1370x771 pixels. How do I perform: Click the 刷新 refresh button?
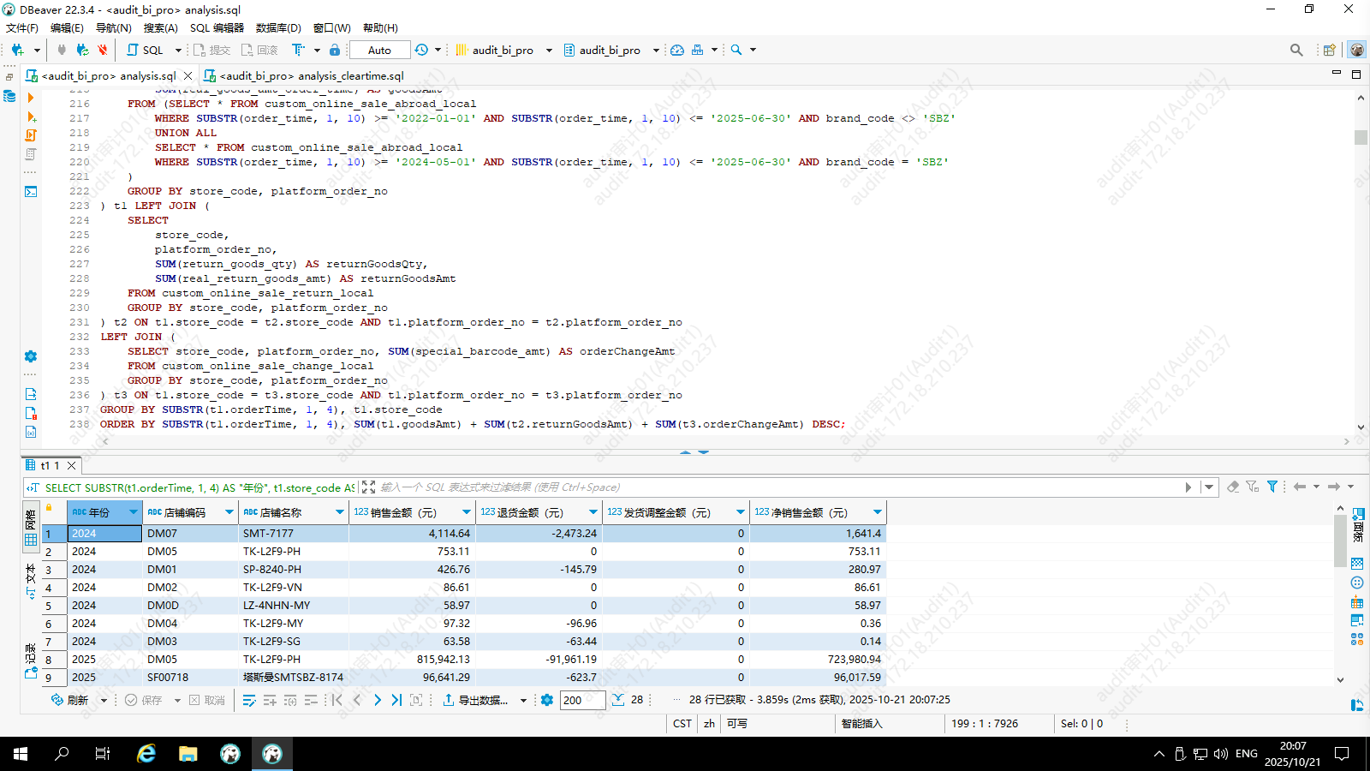70,700
